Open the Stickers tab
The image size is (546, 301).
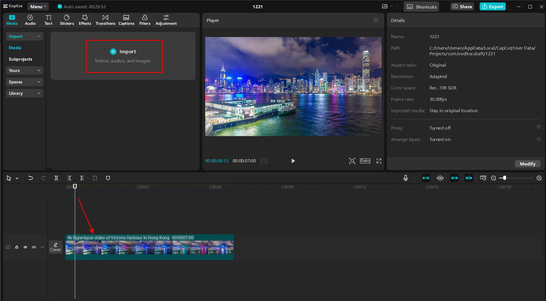tap(67, 20)
